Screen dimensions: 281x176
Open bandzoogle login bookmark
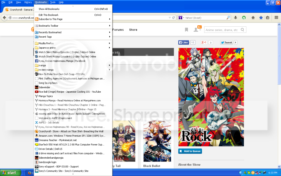[73, 162]
